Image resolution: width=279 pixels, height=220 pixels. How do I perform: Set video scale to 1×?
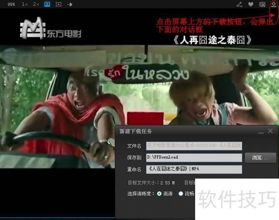coord(25,5)
